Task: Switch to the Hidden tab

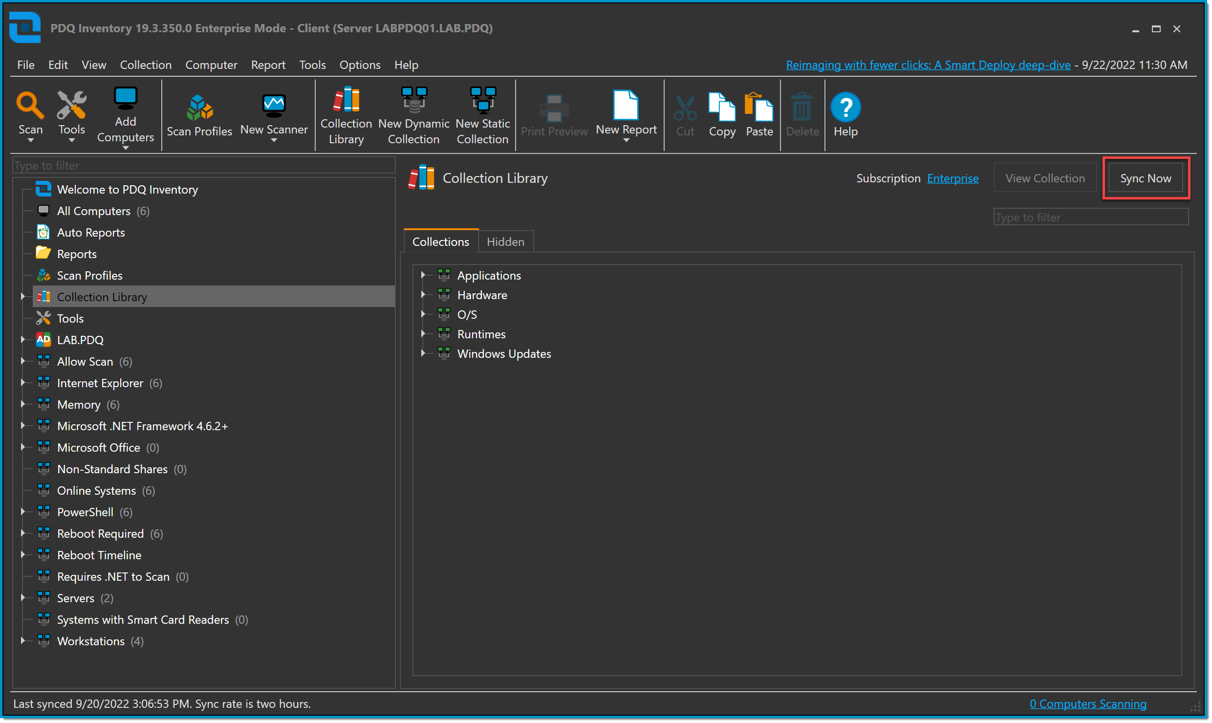Action: click(505, 242)
